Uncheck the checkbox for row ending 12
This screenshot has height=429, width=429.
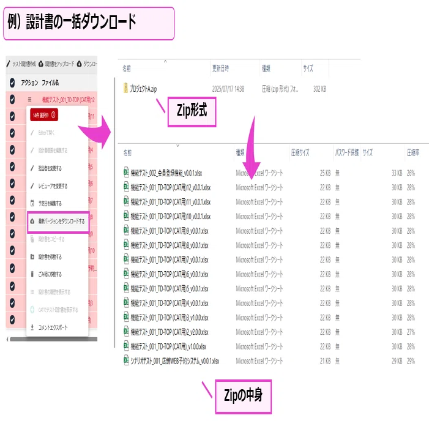[x=12, y=99]
